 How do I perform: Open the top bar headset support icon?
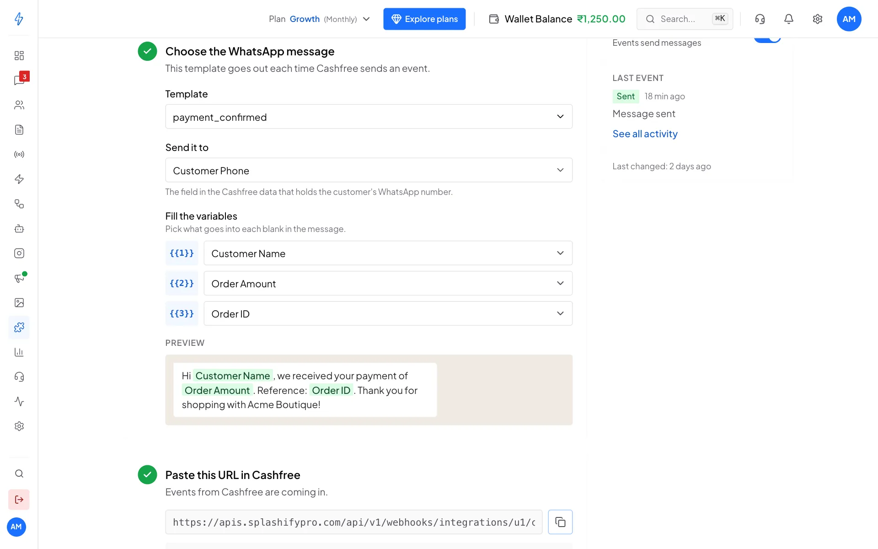click(760, 19)
